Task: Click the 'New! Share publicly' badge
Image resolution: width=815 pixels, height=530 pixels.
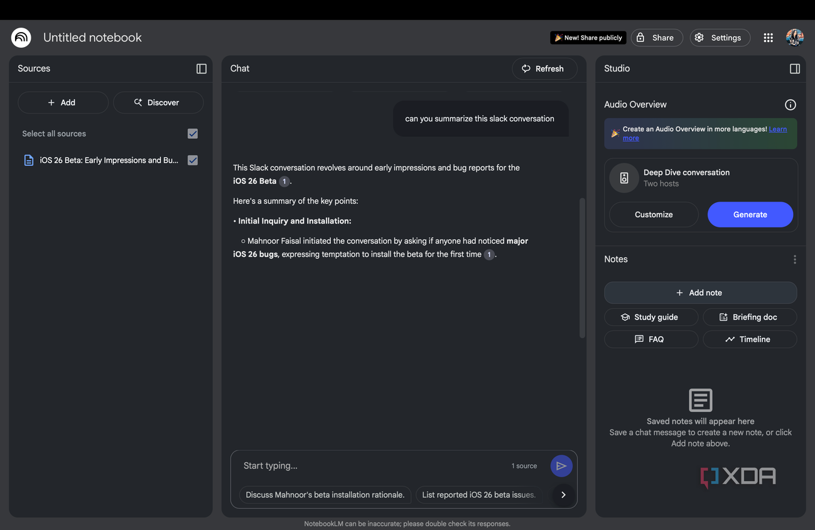Action: coord(588,38)
